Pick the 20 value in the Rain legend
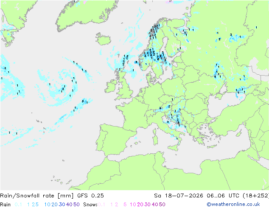Screen dimensions: 269x208 coord(55,205)
